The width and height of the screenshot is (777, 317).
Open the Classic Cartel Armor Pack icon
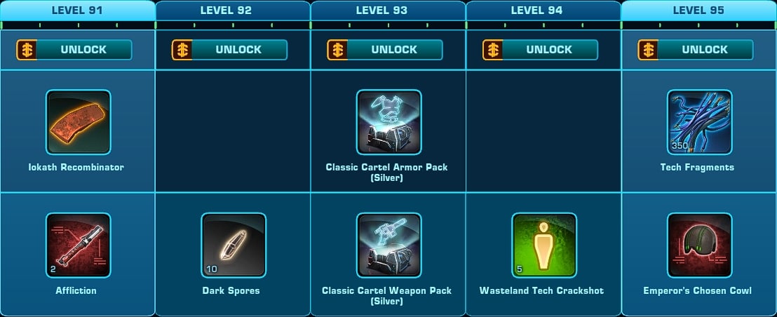tap(389, 122)
